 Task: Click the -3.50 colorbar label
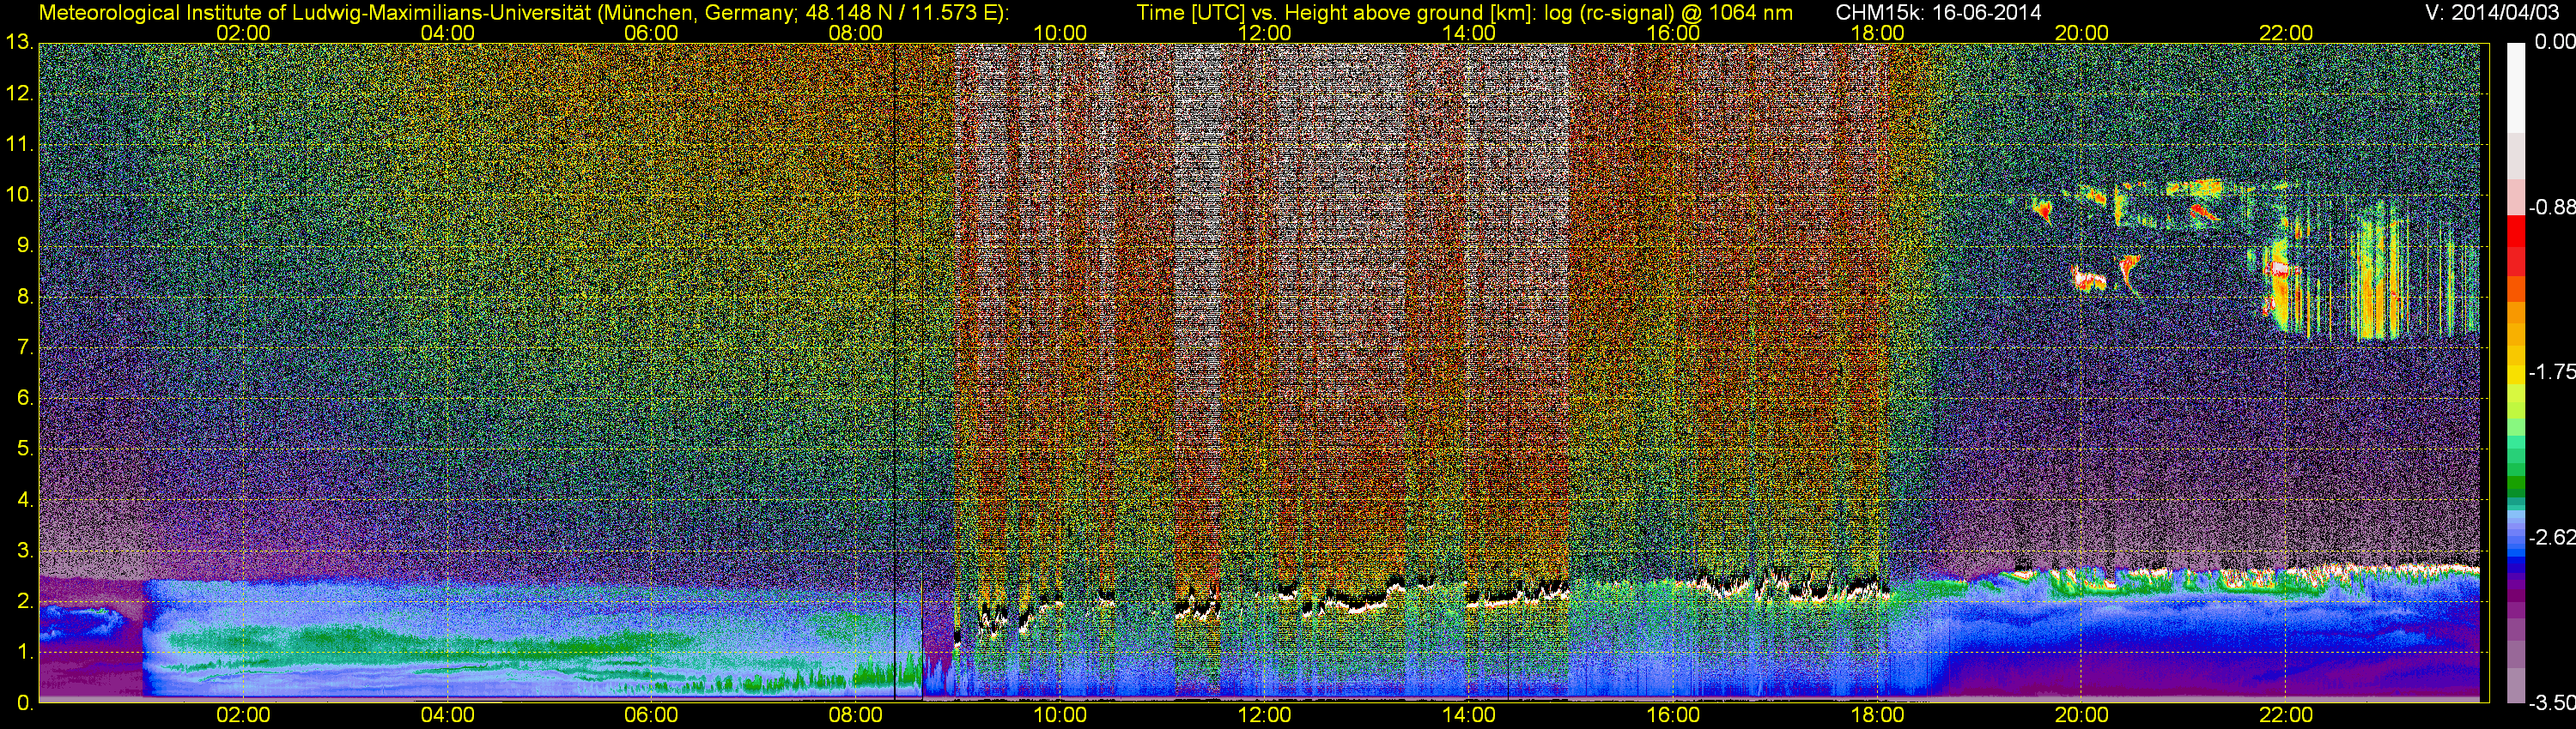pos(2551,703)
